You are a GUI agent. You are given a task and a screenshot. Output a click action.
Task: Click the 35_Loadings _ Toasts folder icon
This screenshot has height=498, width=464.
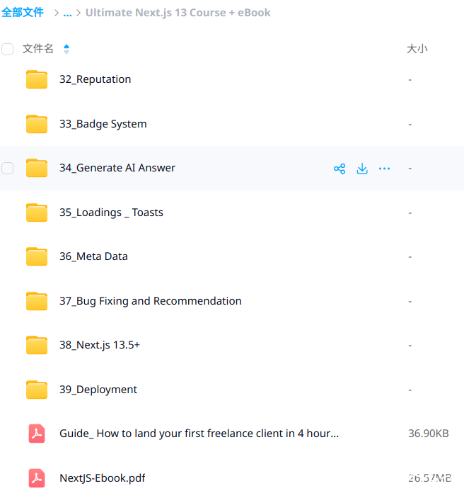[37, 213]
